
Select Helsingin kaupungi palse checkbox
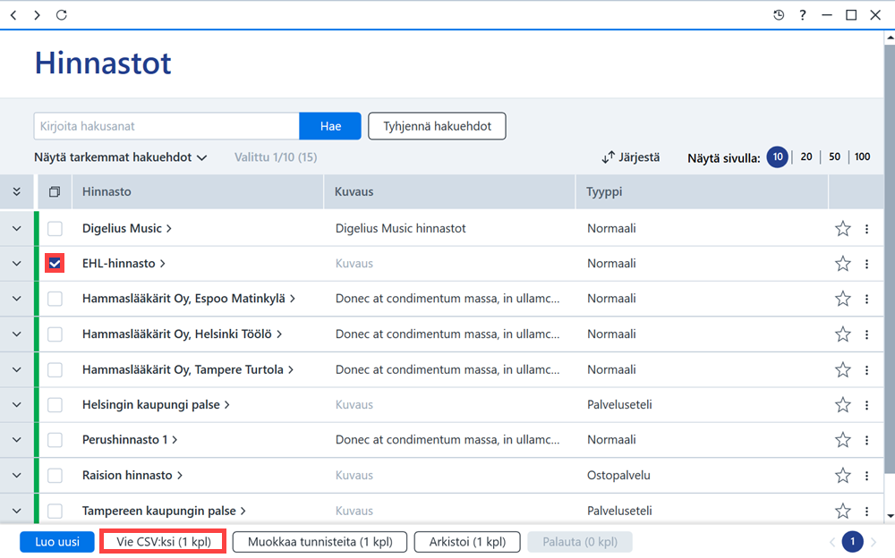click(55, 405)
